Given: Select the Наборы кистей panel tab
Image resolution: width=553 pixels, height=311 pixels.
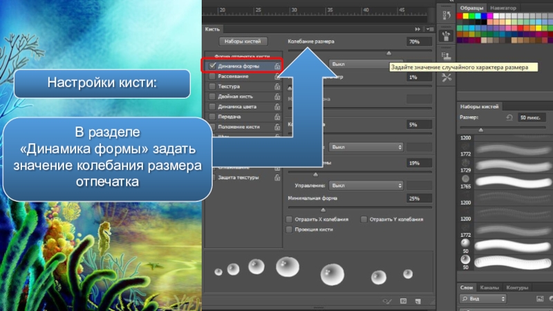Looking at the screenshot, I should pos(479,106).
